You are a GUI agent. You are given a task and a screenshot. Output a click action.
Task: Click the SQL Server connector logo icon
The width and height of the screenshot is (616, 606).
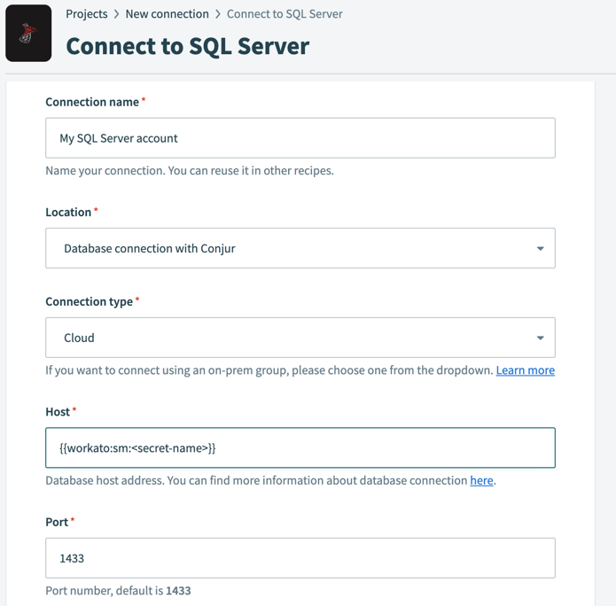point(28,33)
